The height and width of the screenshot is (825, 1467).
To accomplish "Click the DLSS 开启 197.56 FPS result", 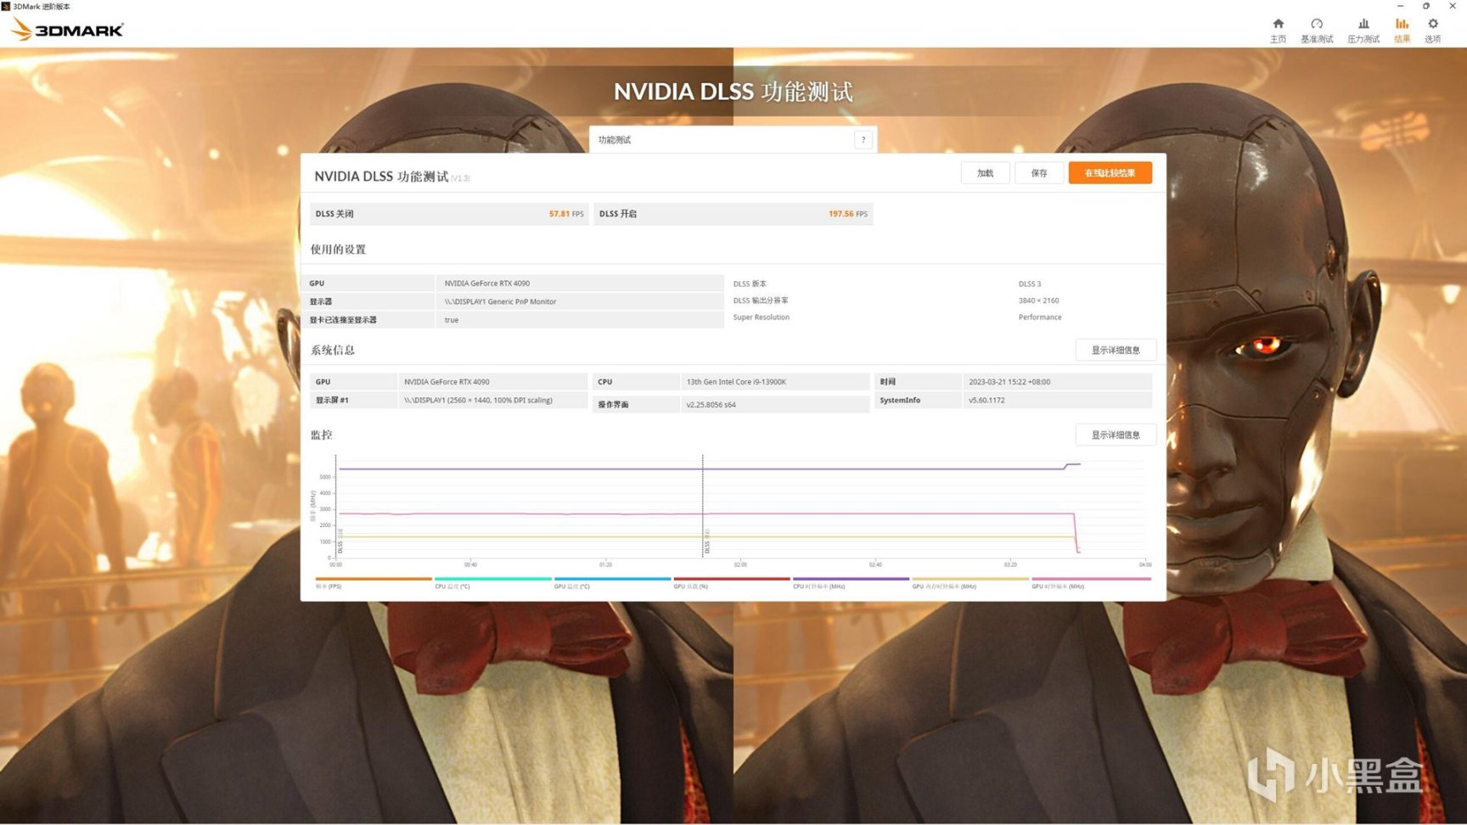I will click(733, 214).
